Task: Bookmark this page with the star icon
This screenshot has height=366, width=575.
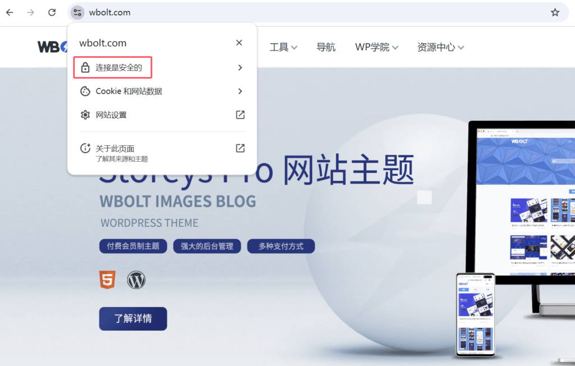Action: click(x=555, y=12)
